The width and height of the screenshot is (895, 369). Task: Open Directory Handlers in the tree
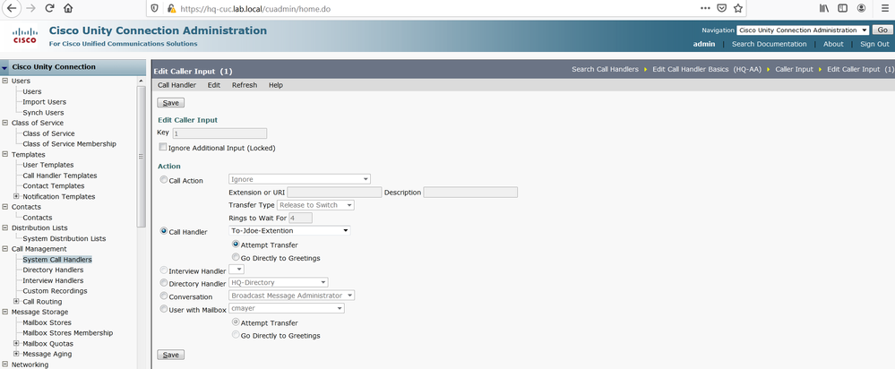[53, 270]
